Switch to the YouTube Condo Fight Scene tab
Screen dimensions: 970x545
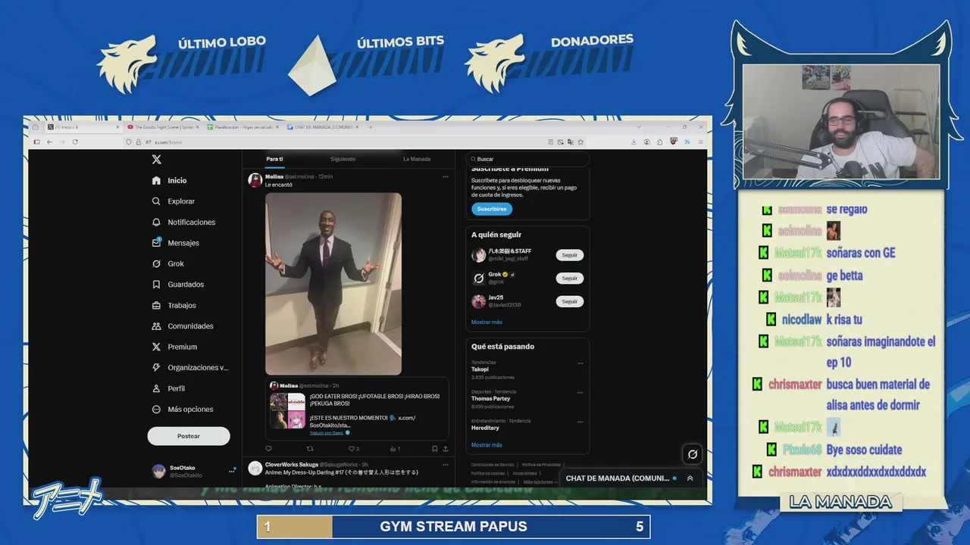(163, 127)
